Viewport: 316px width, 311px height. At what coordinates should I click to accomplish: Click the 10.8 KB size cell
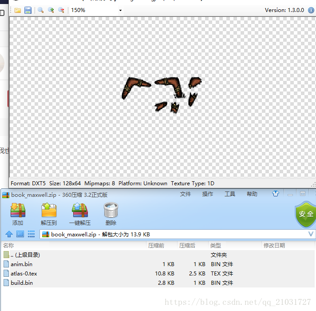pos(165,274)
